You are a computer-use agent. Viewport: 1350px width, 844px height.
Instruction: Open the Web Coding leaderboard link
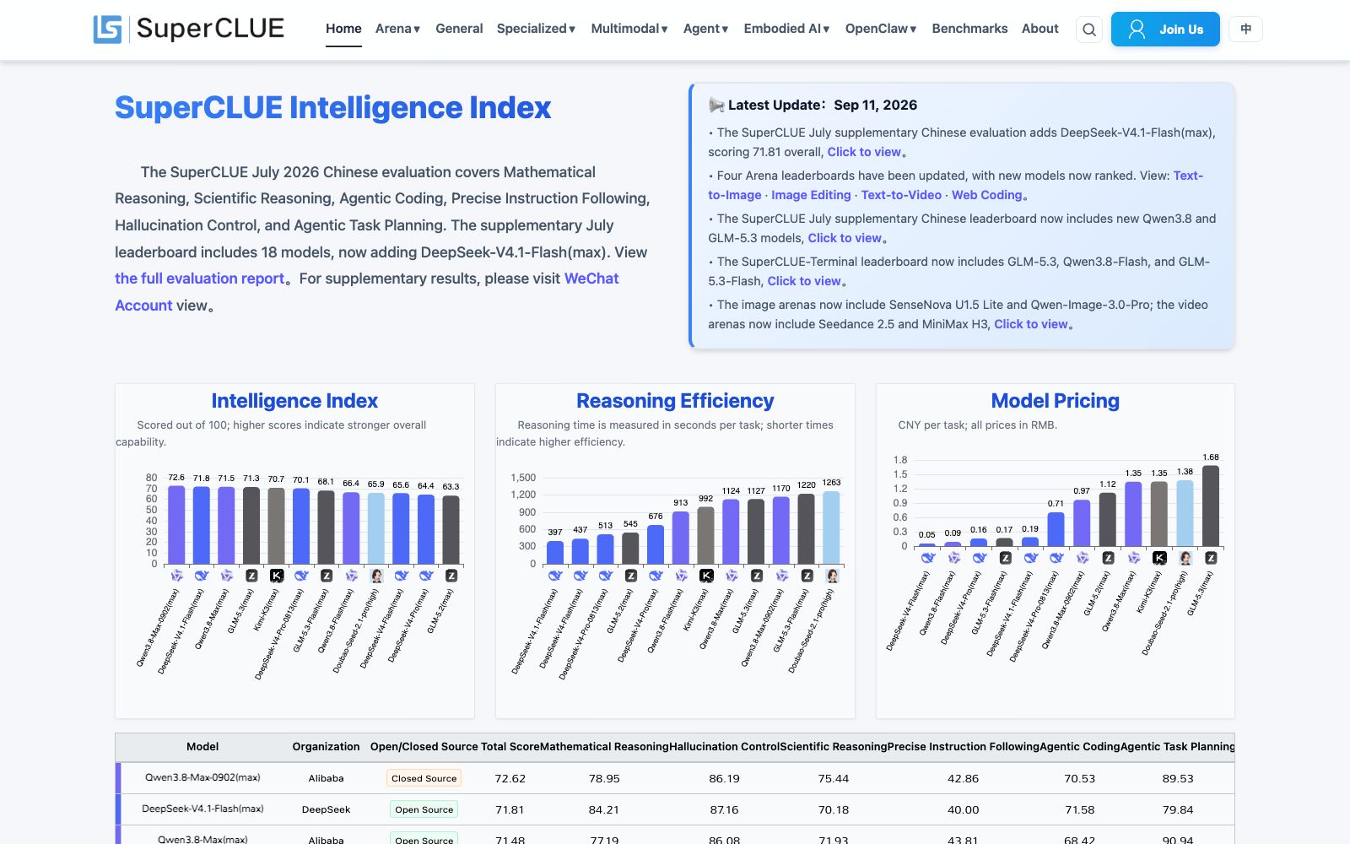point(987,195)
